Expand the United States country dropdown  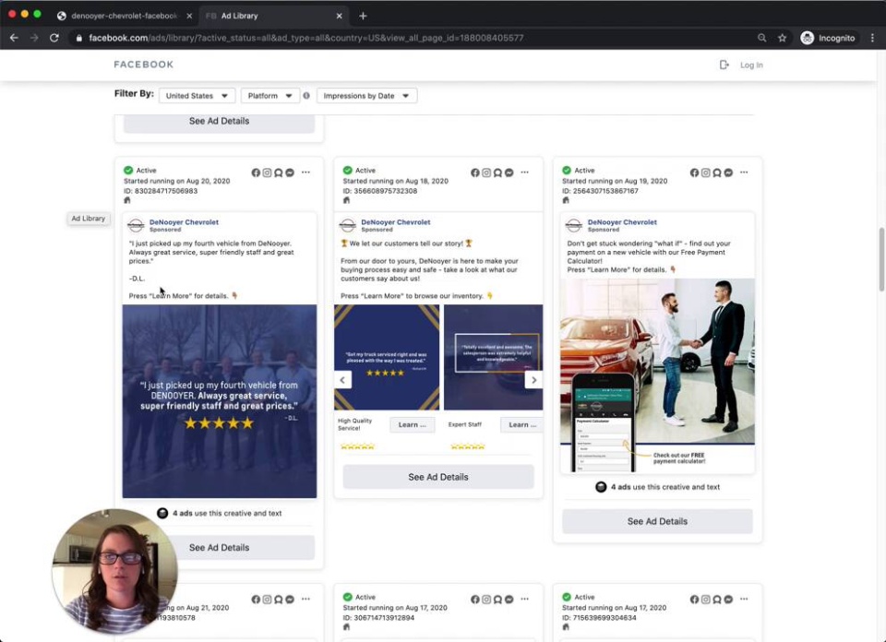pos(197,96)
